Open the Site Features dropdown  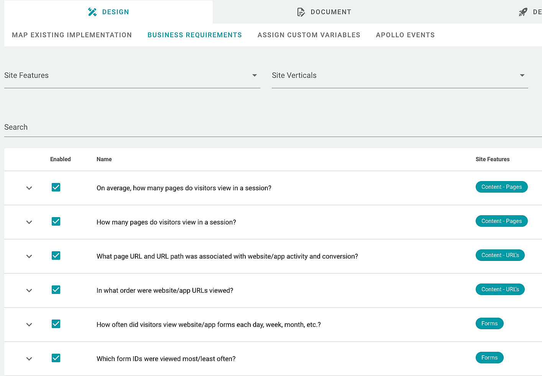tap(132, 76)
